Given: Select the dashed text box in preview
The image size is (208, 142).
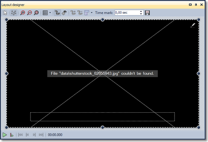Looking at the screenshot, I should coord(103,117).
